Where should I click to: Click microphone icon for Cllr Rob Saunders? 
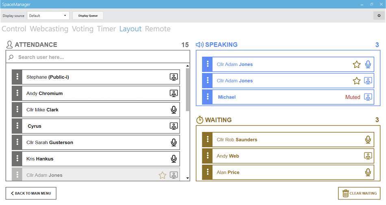pos(368,139)
